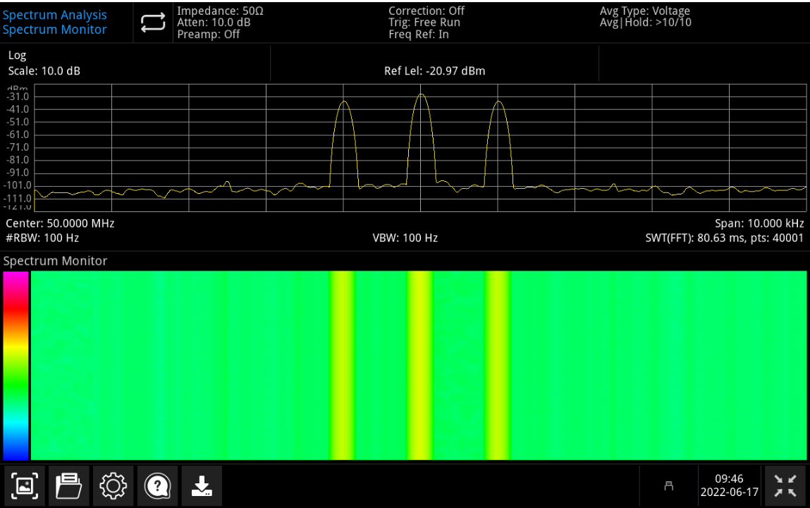Take a screenshot using the capture icon

coord(24,485)
